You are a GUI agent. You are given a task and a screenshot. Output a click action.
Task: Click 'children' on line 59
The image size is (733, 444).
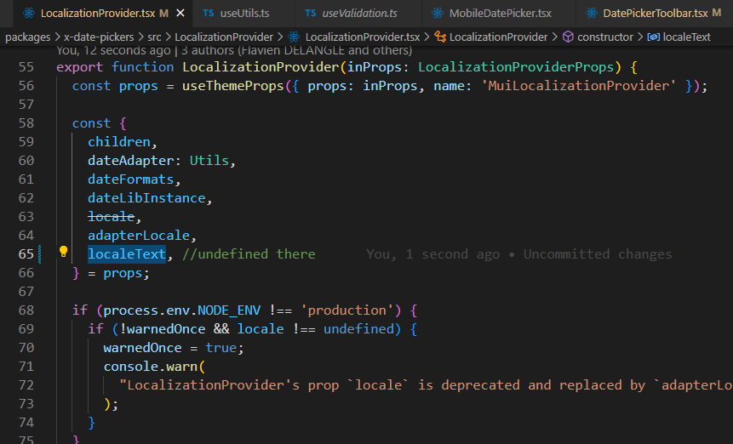(x=119, y=142)
